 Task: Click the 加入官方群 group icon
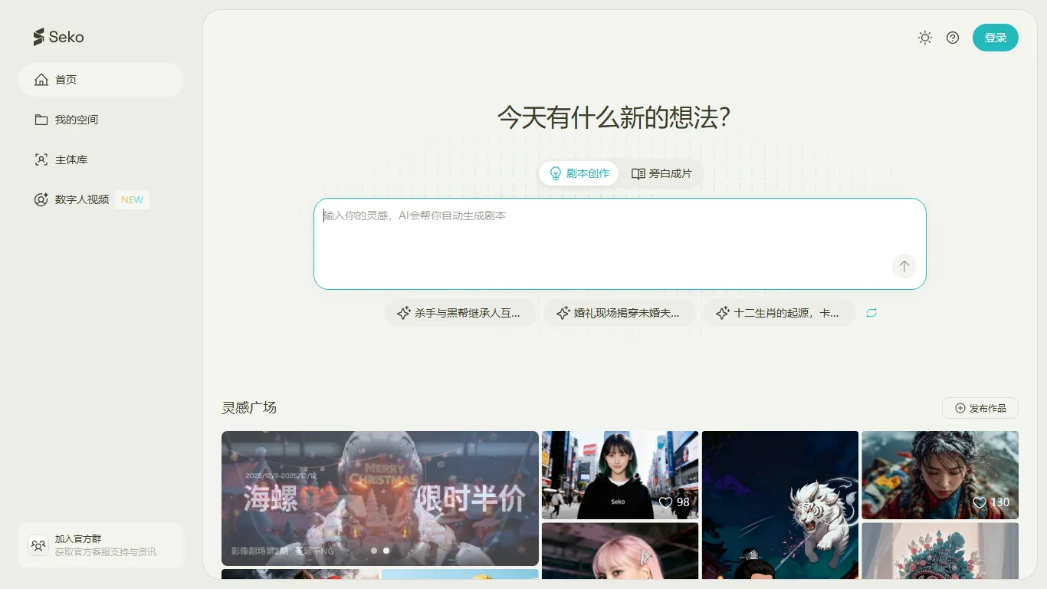point(38,545)
